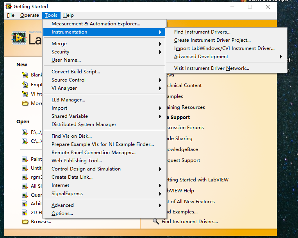Viewport: 298px width, 238px height.
Task: Click the magnifier icon by Find Instrument Drivers
Action: 156,221
